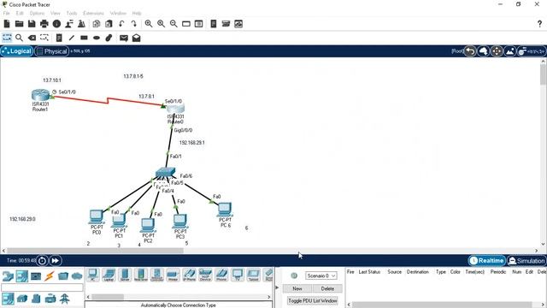Screen dimensions: 547x308
Task: Expand PDU list panel arrow
Action: coord(277,287)
